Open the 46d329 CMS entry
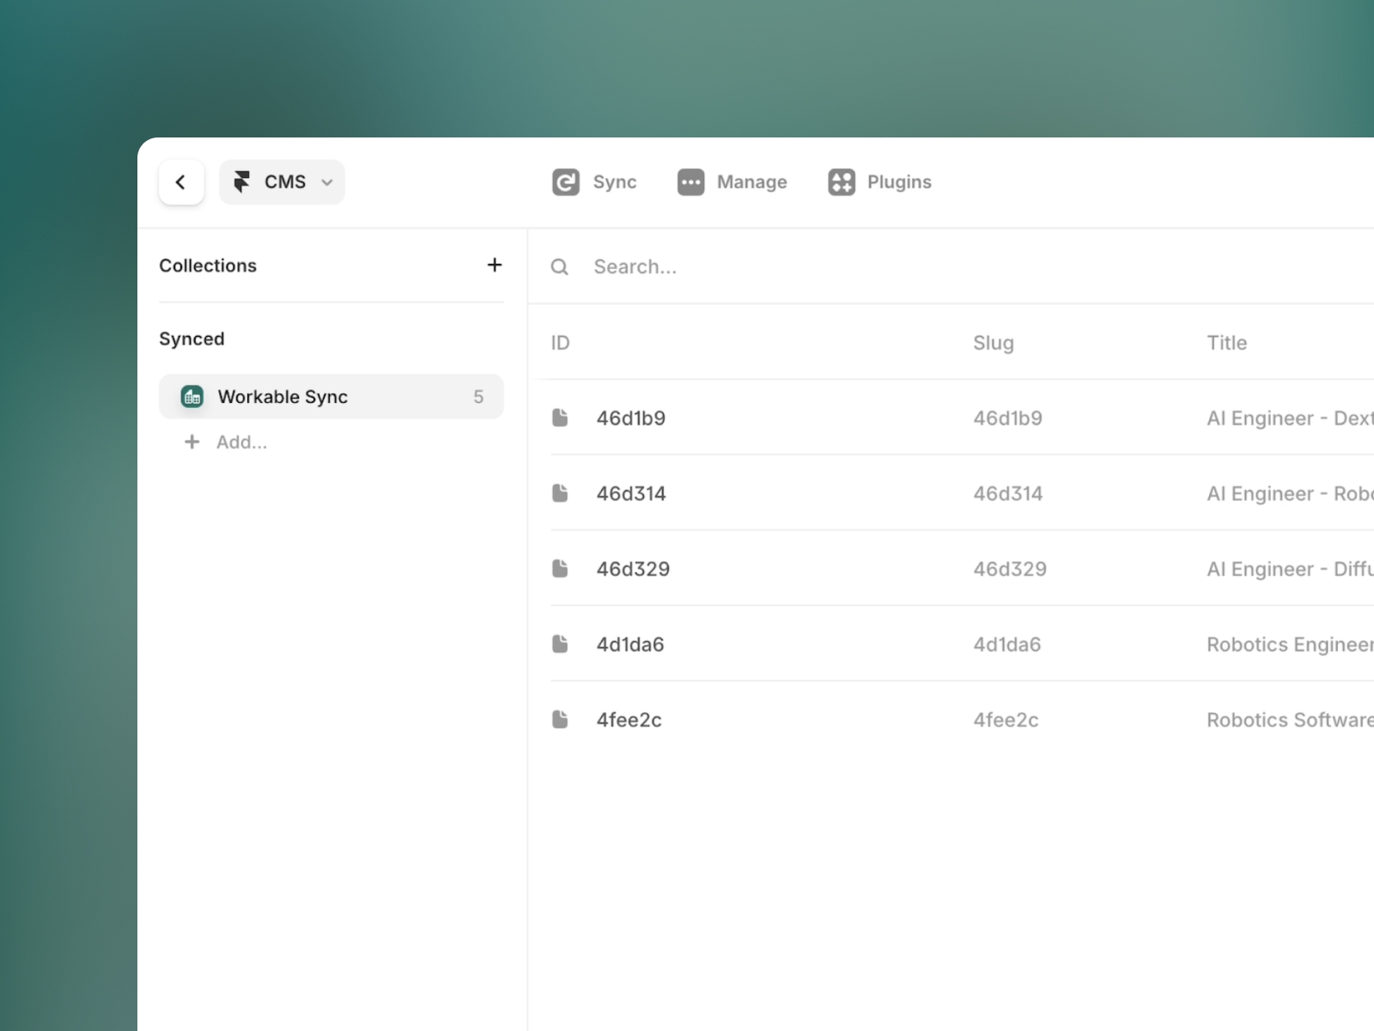Image resolution: width=1374 pixels, height=1031 pixels. (x=633, y=568)
